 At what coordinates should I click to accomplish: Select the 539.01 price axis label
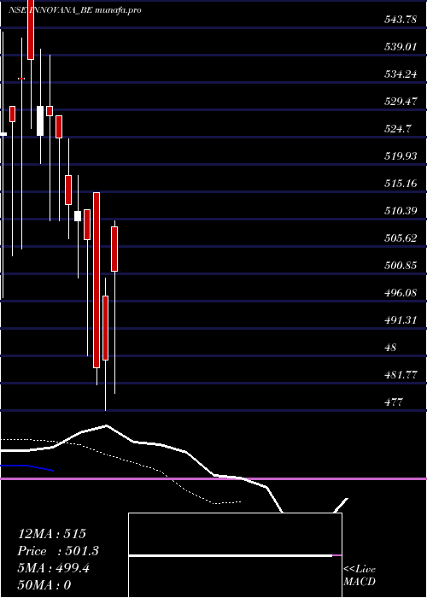tap(401, 47)
